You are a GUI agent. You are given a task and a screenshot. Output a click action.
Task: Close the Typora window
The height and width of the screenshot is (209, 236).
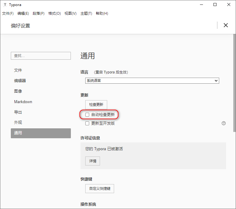(229, 5)
